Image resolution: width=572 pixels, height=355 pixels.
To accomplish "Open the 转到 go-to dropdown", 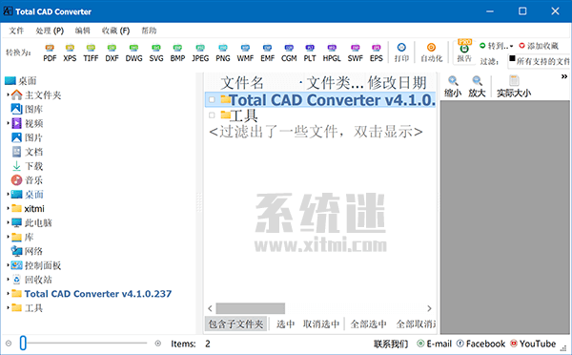I will 496,46.
